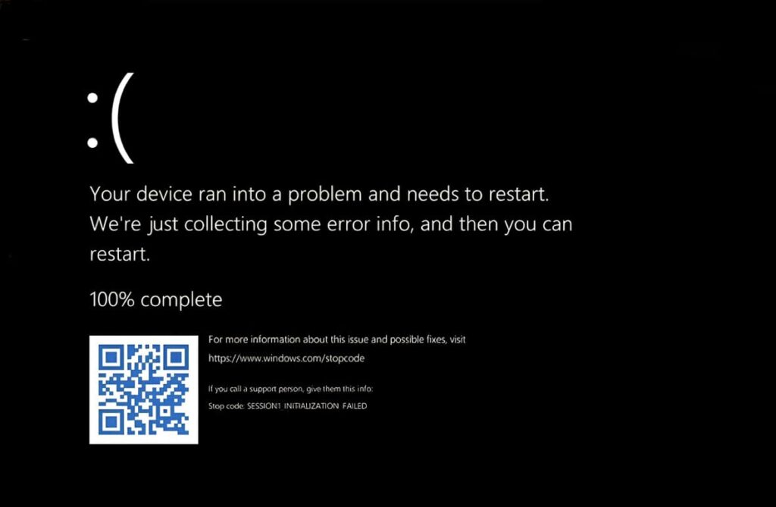Select the QR code's bottom-left finder square
The image size is (776, 507).
tap(111, 422)
